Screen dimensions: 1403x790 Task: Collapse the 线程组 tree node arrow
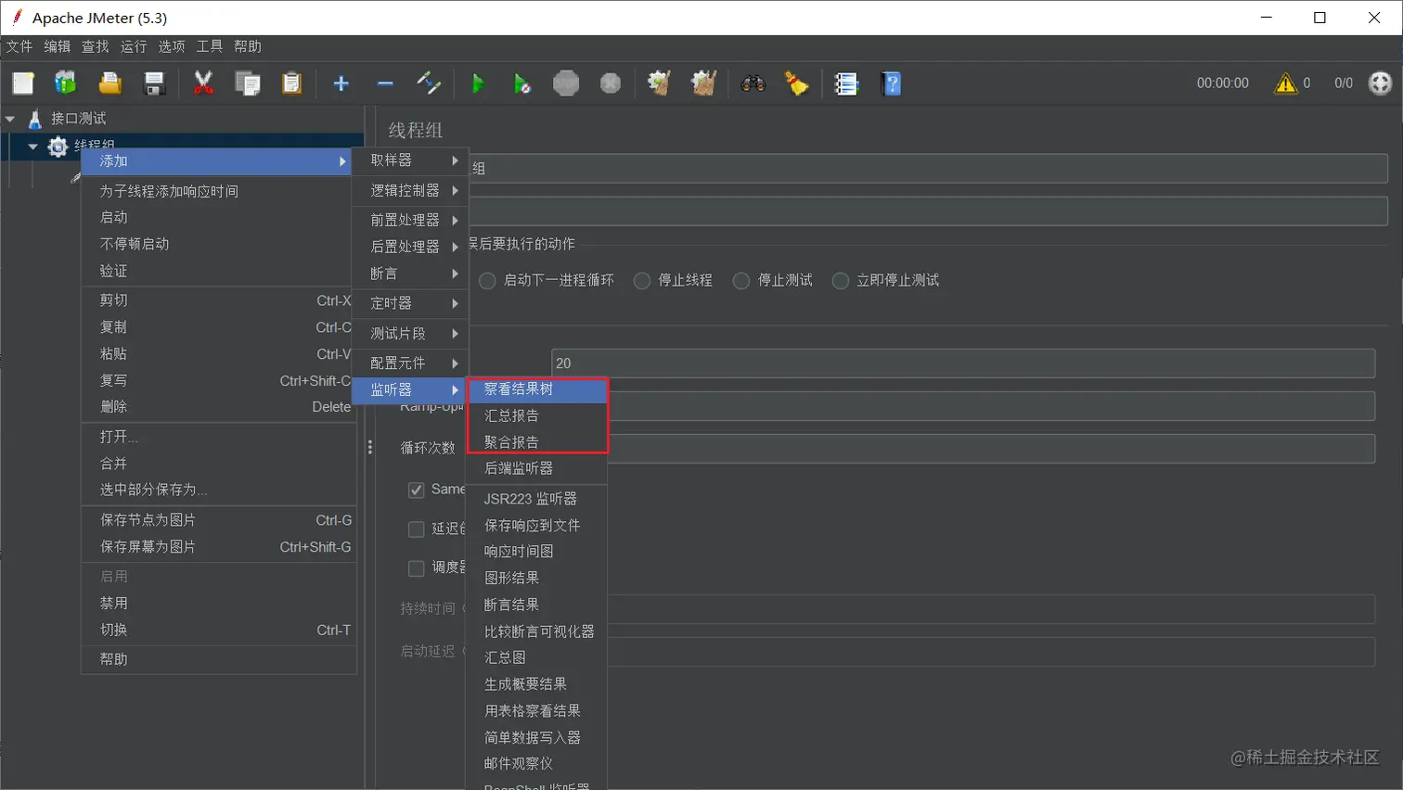(x=32, y=147)
